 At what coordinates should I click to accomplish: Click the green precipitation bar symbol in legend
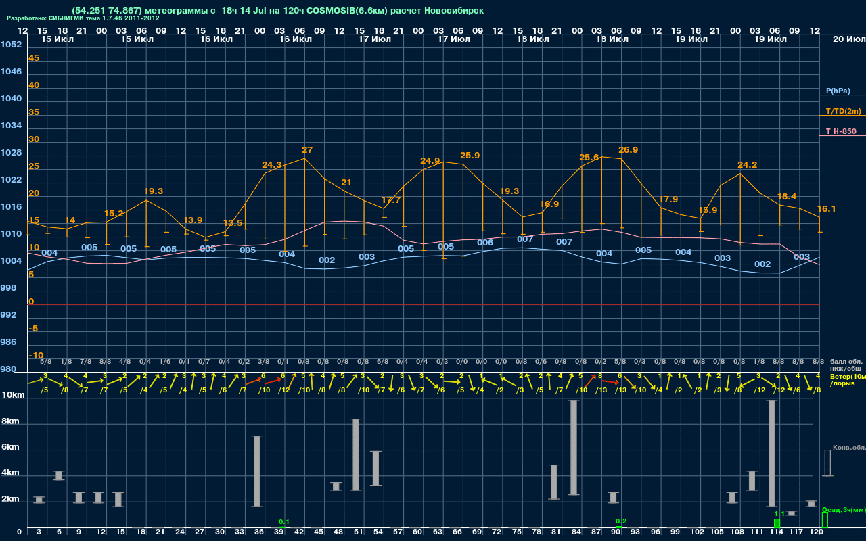824,521
